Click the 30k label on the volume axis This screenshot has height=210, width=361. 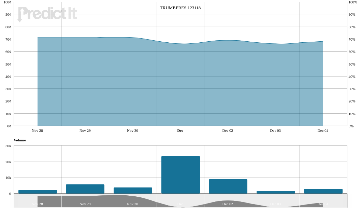[x=8, y=146]
